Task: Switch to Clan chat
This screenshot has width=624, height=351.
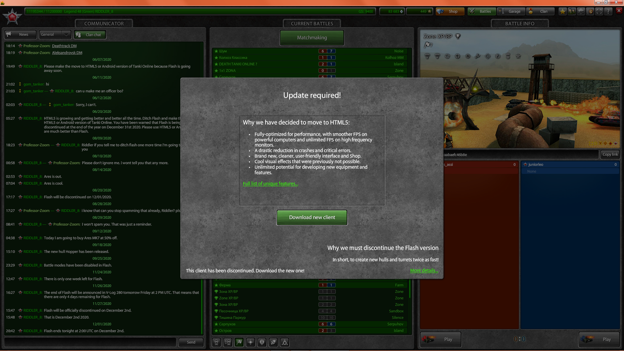Action: [x=90, y=35]
